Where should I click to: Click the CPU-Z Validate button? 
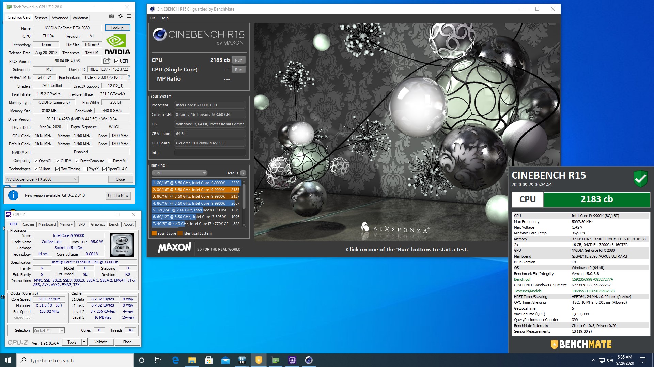pos(101,342)
